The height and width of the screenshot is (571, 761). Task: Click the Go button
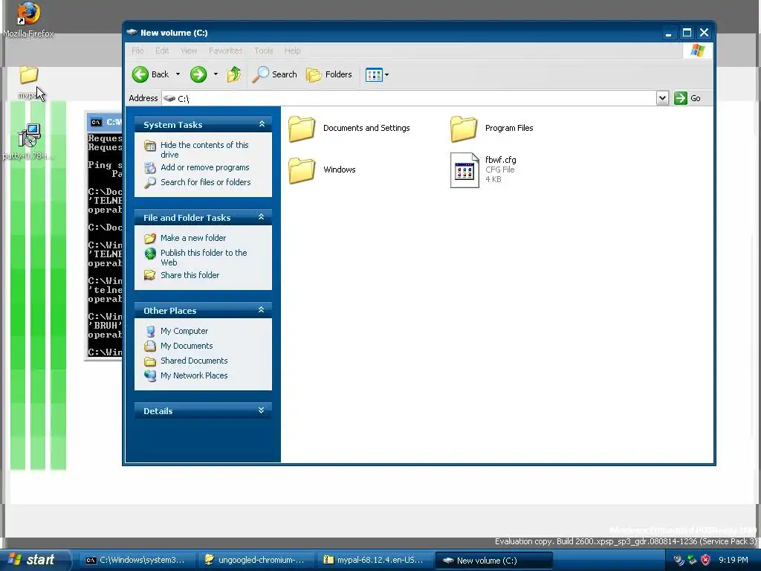click(687, 98)
